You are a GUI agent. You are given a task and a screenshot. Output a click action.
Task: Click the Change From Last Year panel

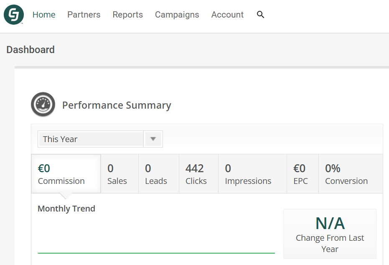click(x=330, y=234)
